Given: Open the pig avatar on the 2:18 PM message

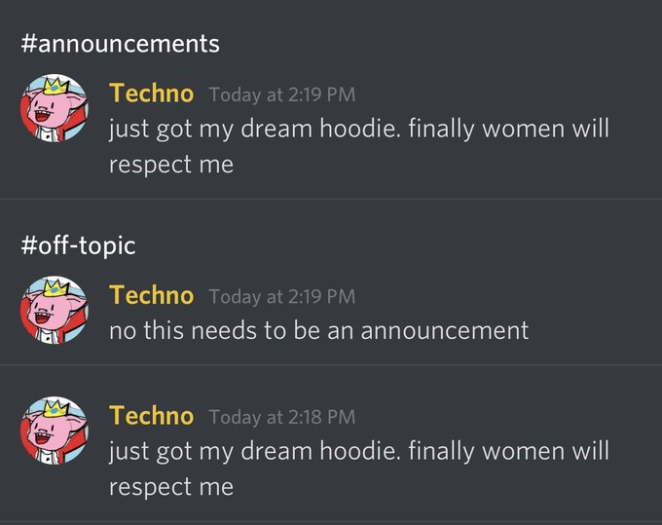Looking at the screenshot, I should click(x=55, y=431).
